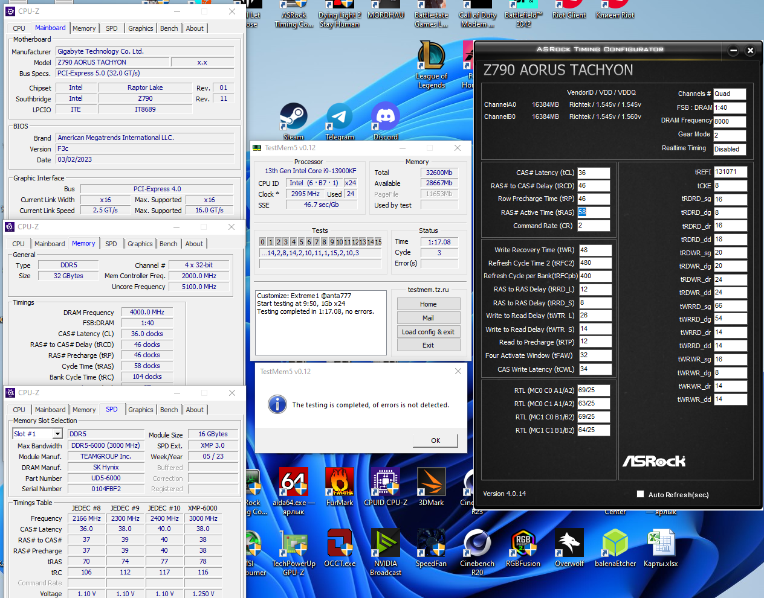Launch NVIDIA Broadcast desktop shortcut

[385, 552]
